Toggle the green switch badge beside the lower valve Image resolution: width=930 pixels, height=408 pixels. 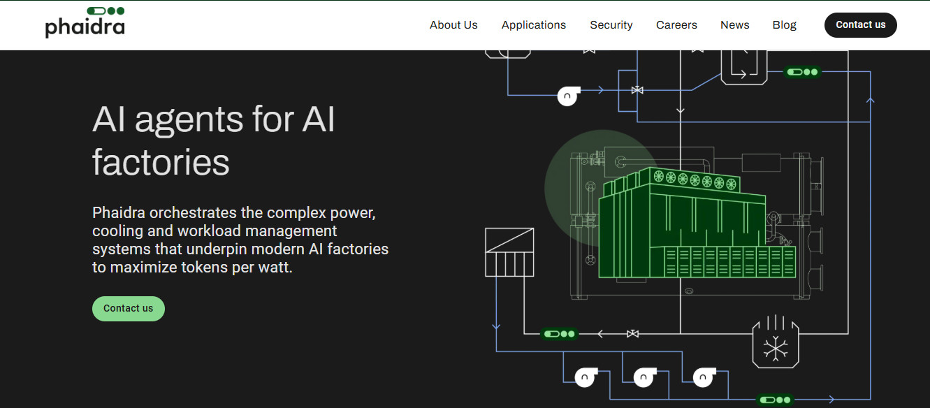(559, 334)
